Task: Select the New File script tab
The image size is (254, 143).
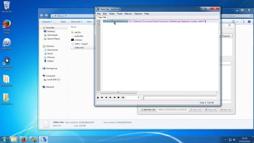Action: click(102, 17)
